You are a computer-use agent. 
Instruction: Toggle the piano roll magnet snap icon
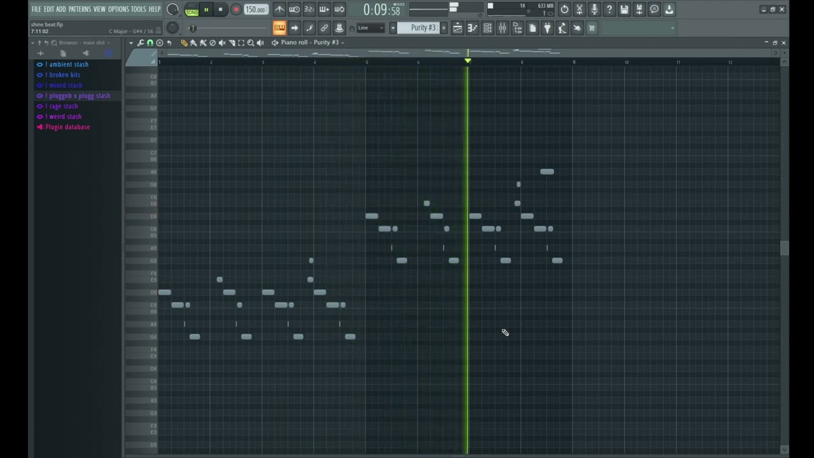(150, 43)
